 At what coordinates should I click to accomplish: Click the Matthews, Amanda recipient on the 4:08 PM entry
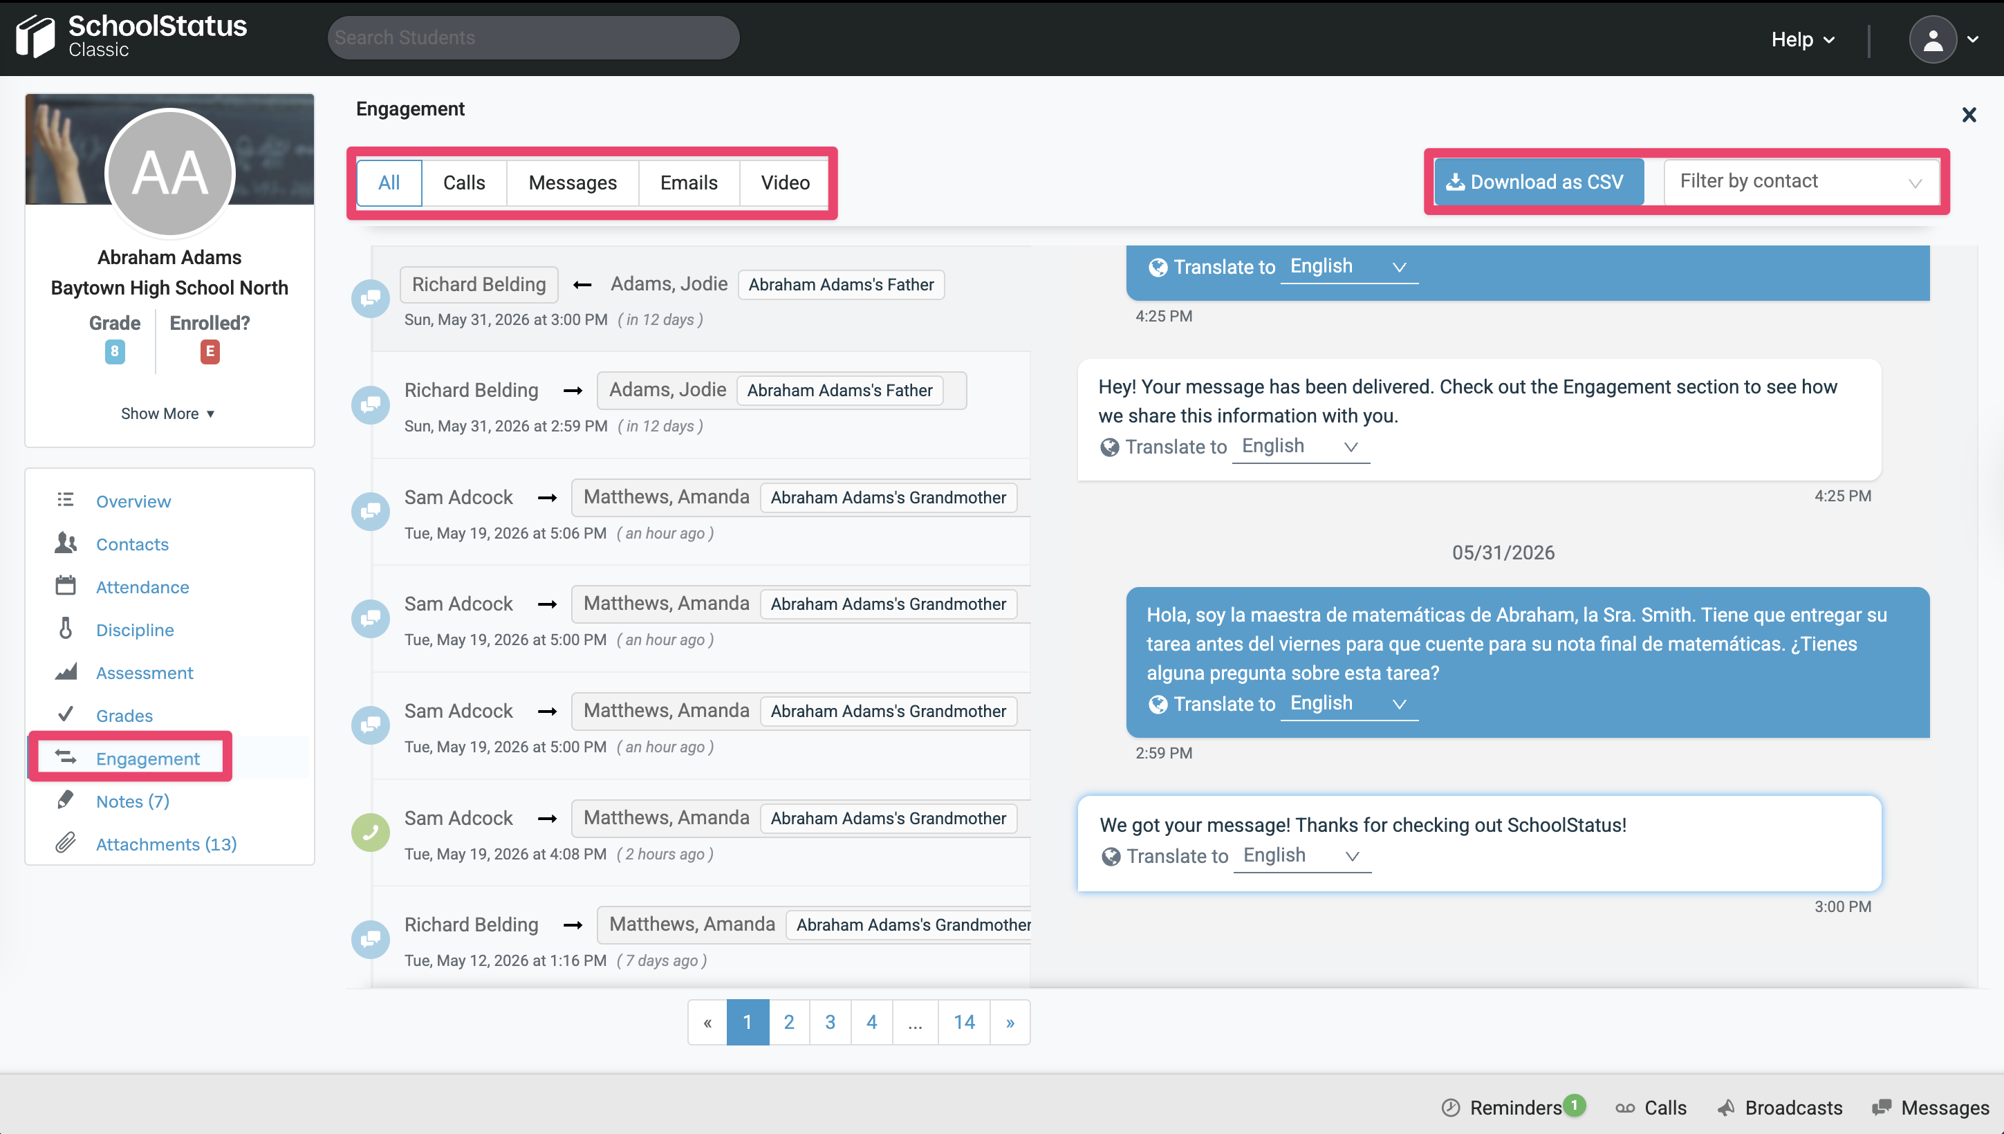tap(666, 817)
